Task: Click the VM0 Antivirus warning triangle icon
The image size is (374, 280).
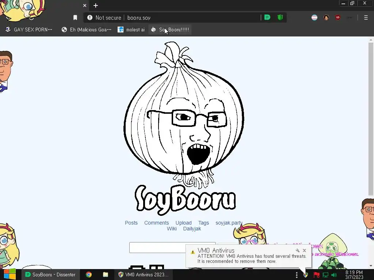Action: (193, 252)
